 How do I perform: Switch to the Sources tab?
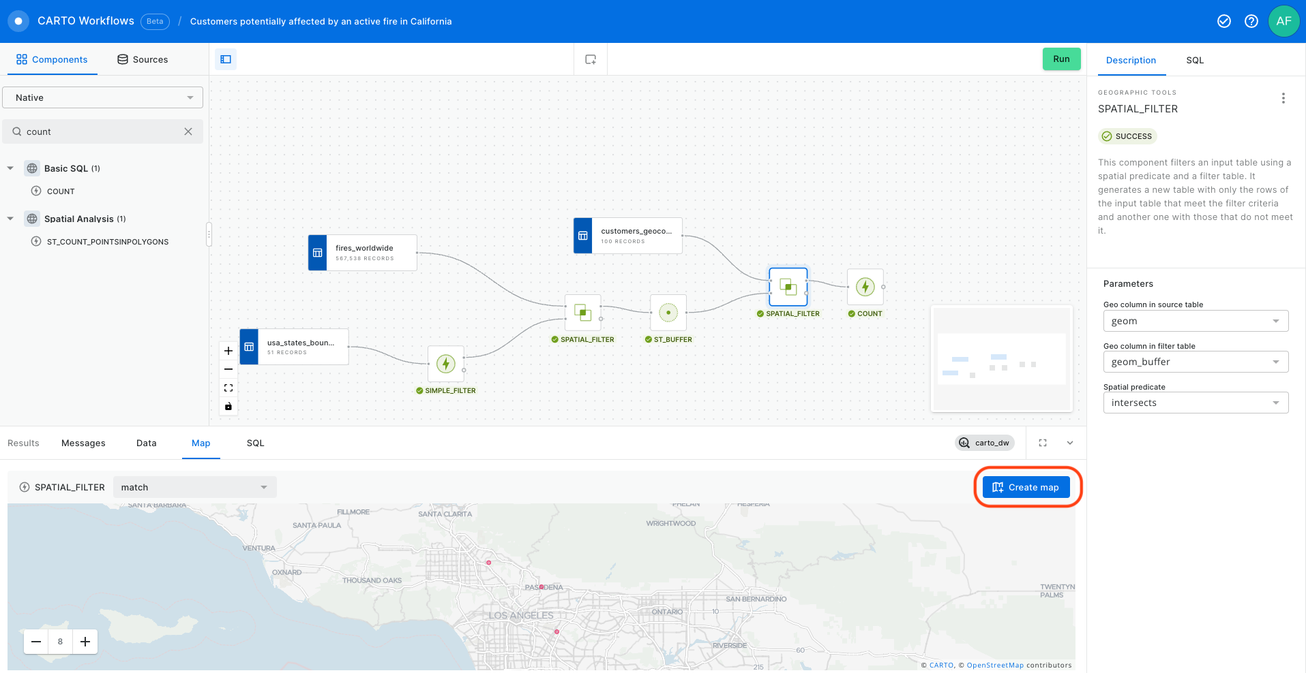(x=143, y=59)
